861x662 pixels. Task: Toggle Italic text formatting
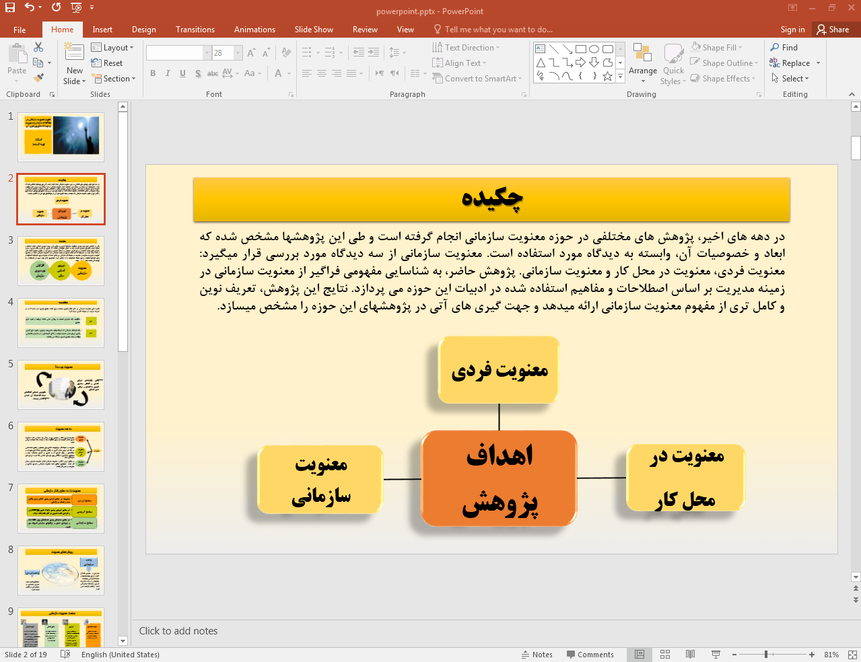click(168, 73)
